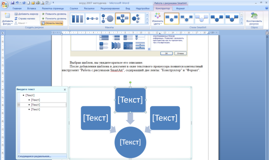The height and width of the screenshot is (160, 269).
Task: Redo the action in Quick Access toolbar
Action: pyautogui.click(x=24, y=3)
